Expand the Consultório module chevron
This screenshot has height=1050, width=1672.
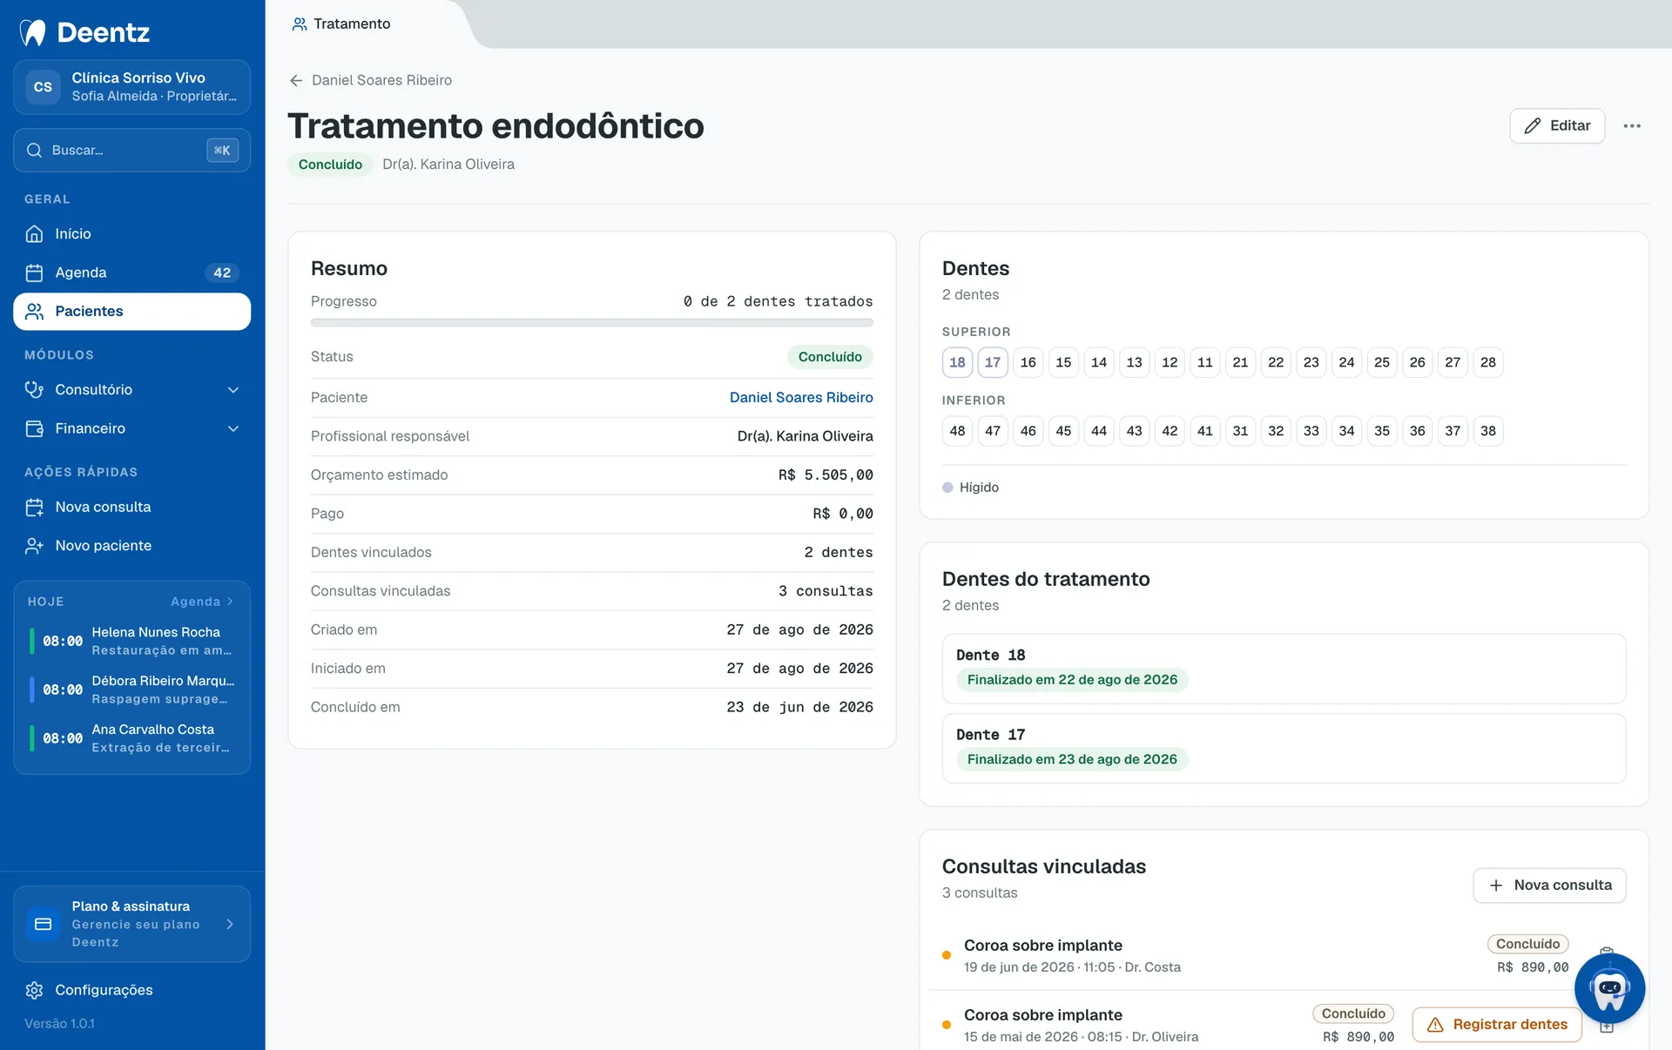point(233,390)
